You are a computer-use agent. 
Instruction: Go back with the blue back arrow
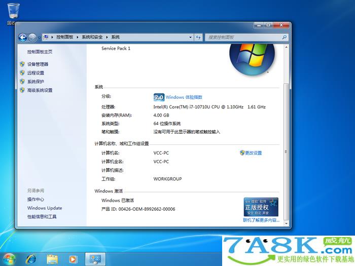point(23,37)
